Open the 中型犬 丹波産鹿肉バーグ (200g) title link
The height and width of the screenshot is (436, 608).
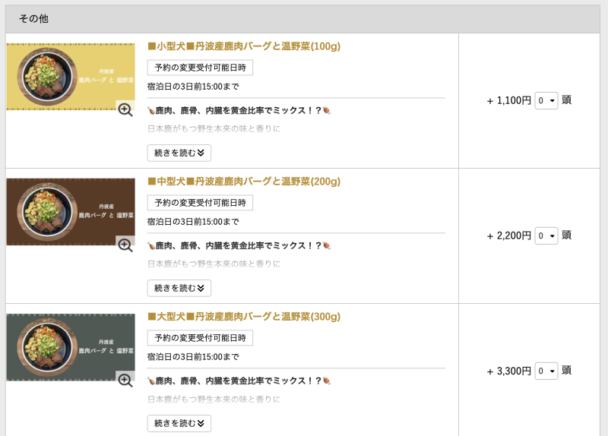(243, 182)
